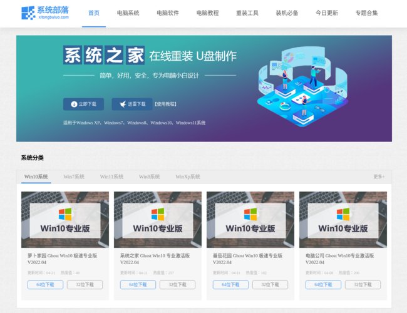The height and width of the screenshot is (313, 407).
Task: Click the 系统部落 site logo
Action: pyautogui.click(x=45, y=13)
